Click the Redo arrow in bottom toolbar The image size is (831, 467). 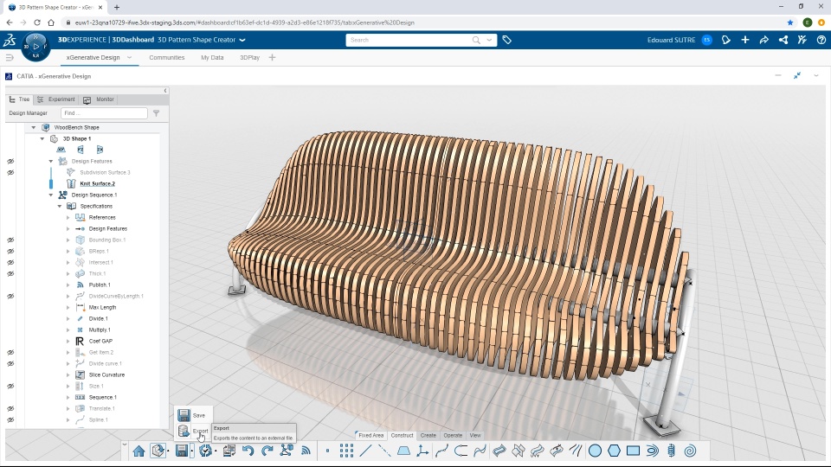pos(267,451)
